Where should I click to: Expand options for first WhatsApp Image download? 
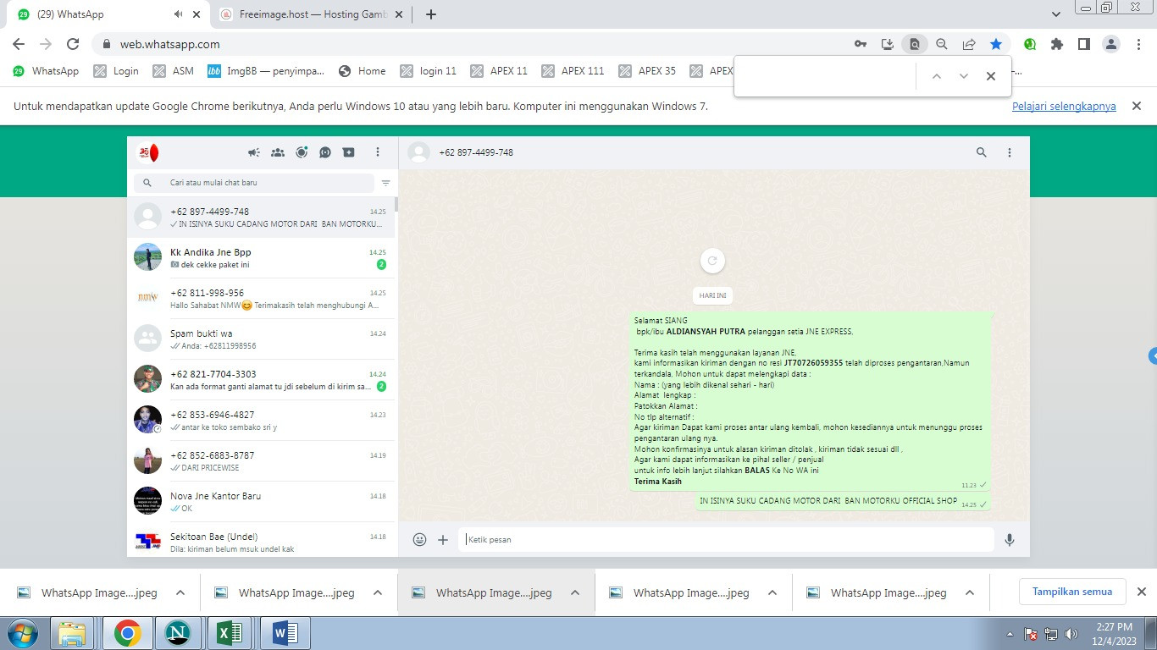coord(180,592)
